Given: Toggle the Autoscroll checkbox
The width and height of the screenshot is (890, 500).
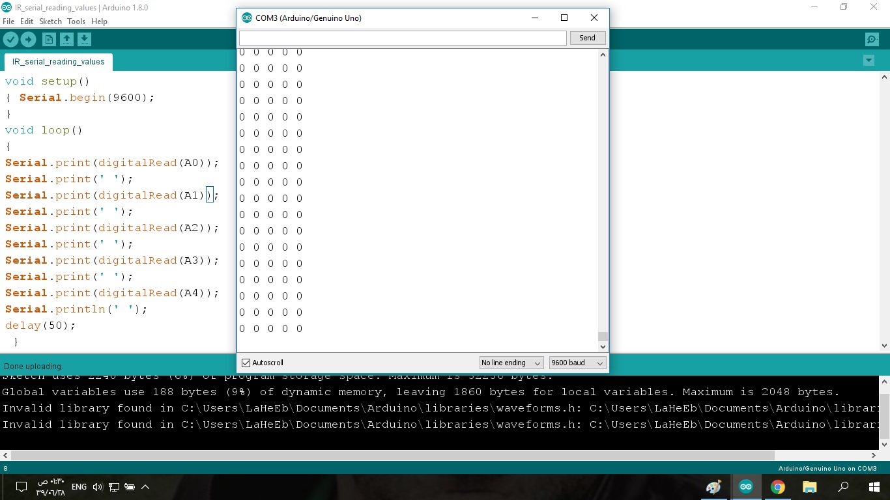Looking at the screenshot, I should click(246, 363).
